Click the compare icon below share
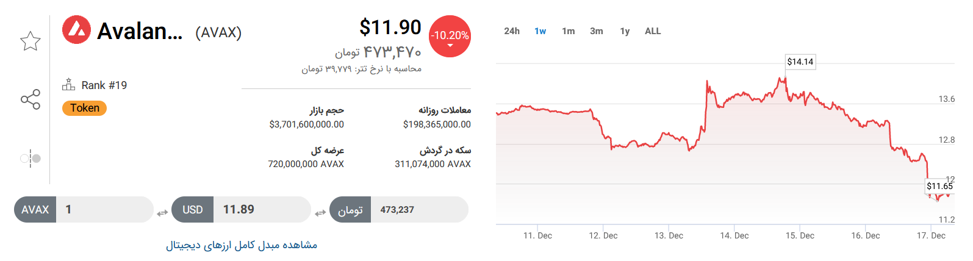973x261 pixels. click(31, 159)
